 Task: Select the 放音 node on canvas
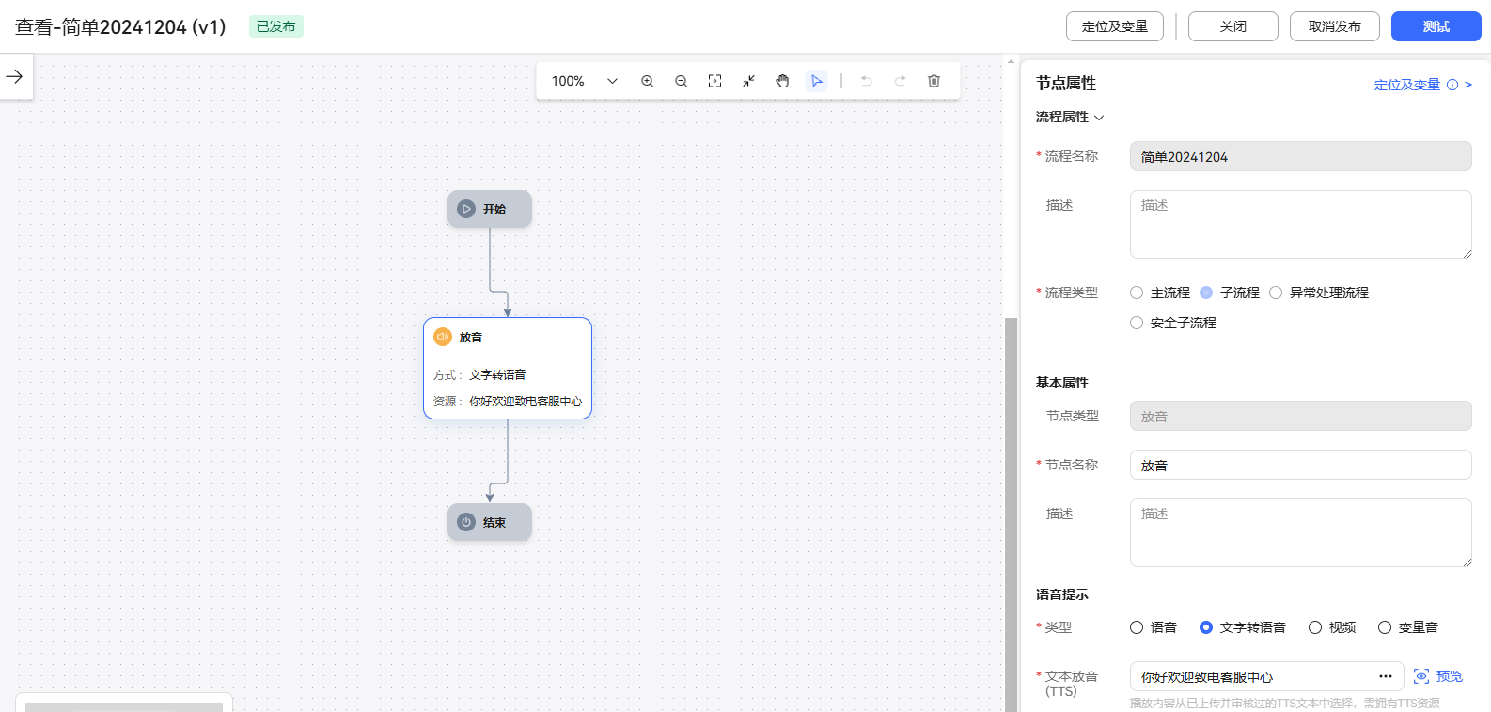508,368
